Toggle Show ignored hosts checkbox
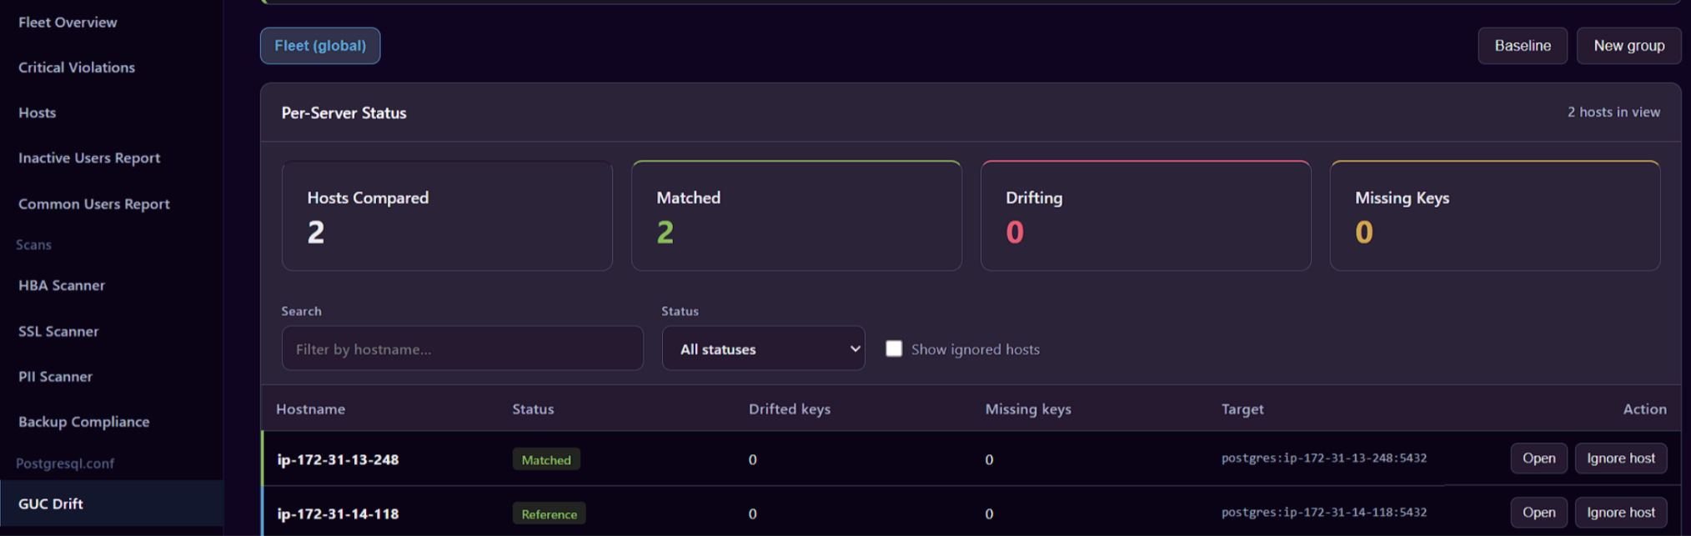The image size is (1691, 536). point(894,348)
